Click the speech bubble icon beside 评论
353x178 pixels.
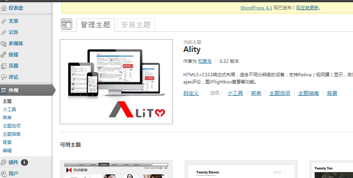pos(4,77)
